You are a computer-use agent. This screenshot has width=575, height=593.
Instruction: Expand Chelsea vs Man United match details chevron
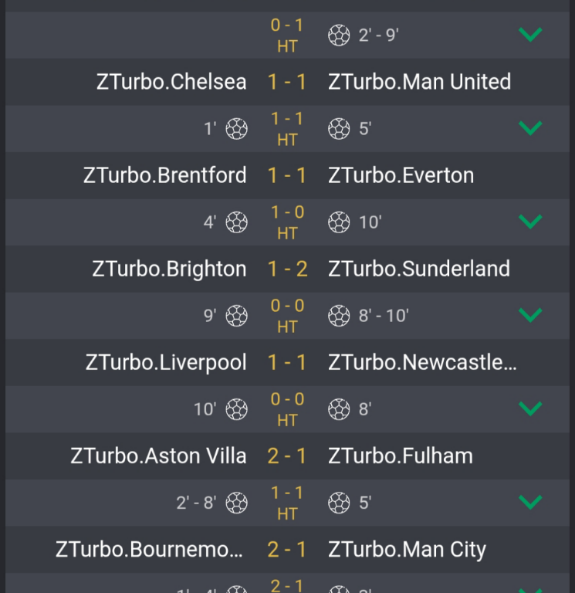tap(530, 128)
